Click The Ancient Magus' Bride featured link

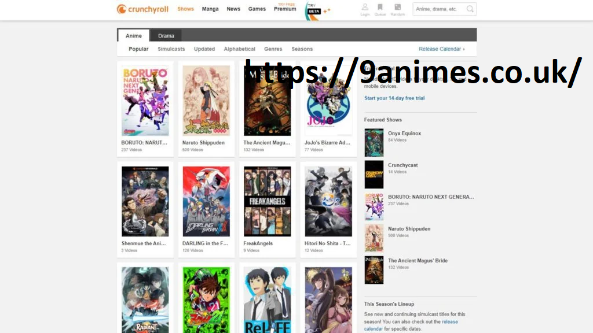[418, 261]
